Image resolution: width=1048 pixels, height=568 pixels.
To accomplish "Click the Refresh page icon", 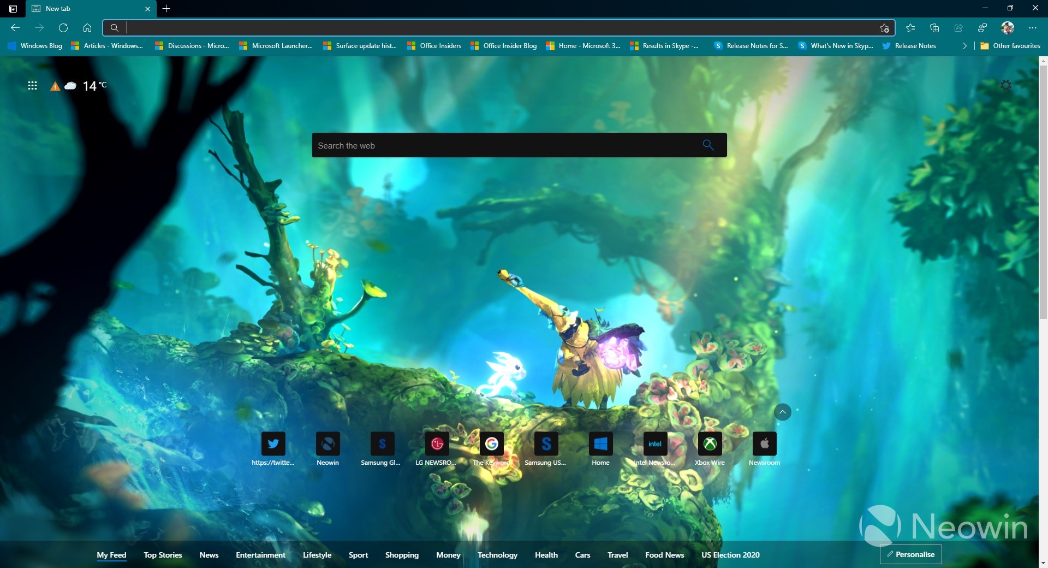I will click(63, 28).
